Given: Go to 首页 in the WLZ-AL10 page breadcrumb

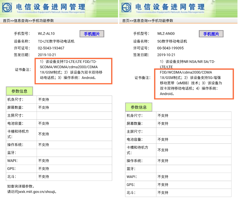Looking at the screenshot, I should [6, 21].
